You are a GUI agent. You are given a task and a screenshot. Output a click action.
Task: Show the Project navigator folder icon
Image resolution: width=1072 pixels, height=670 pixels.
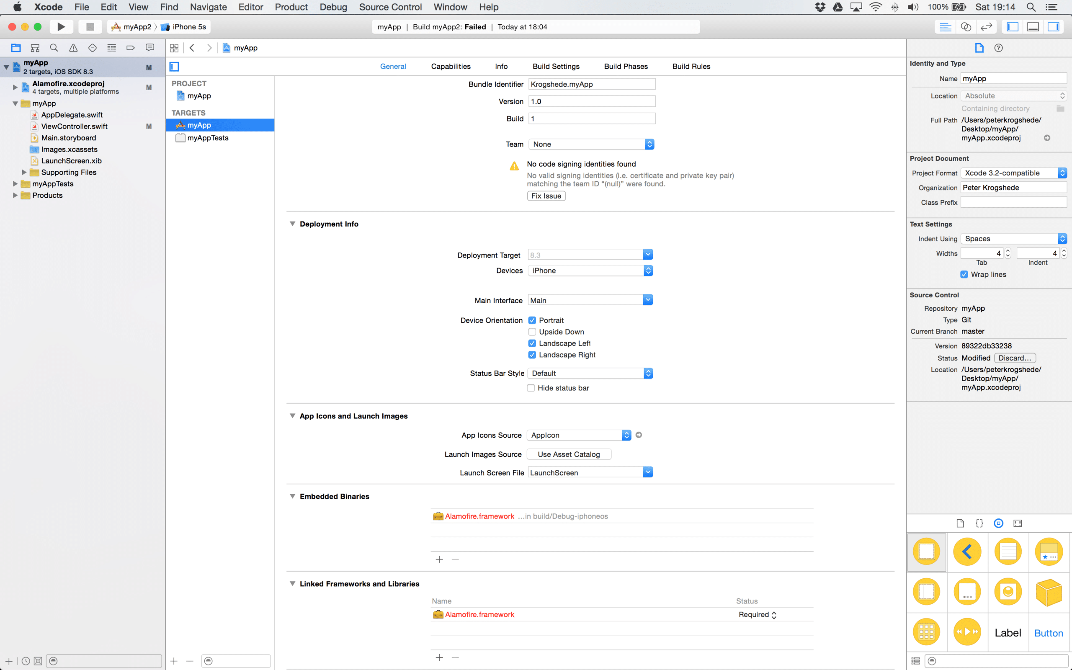coord(16,48)
